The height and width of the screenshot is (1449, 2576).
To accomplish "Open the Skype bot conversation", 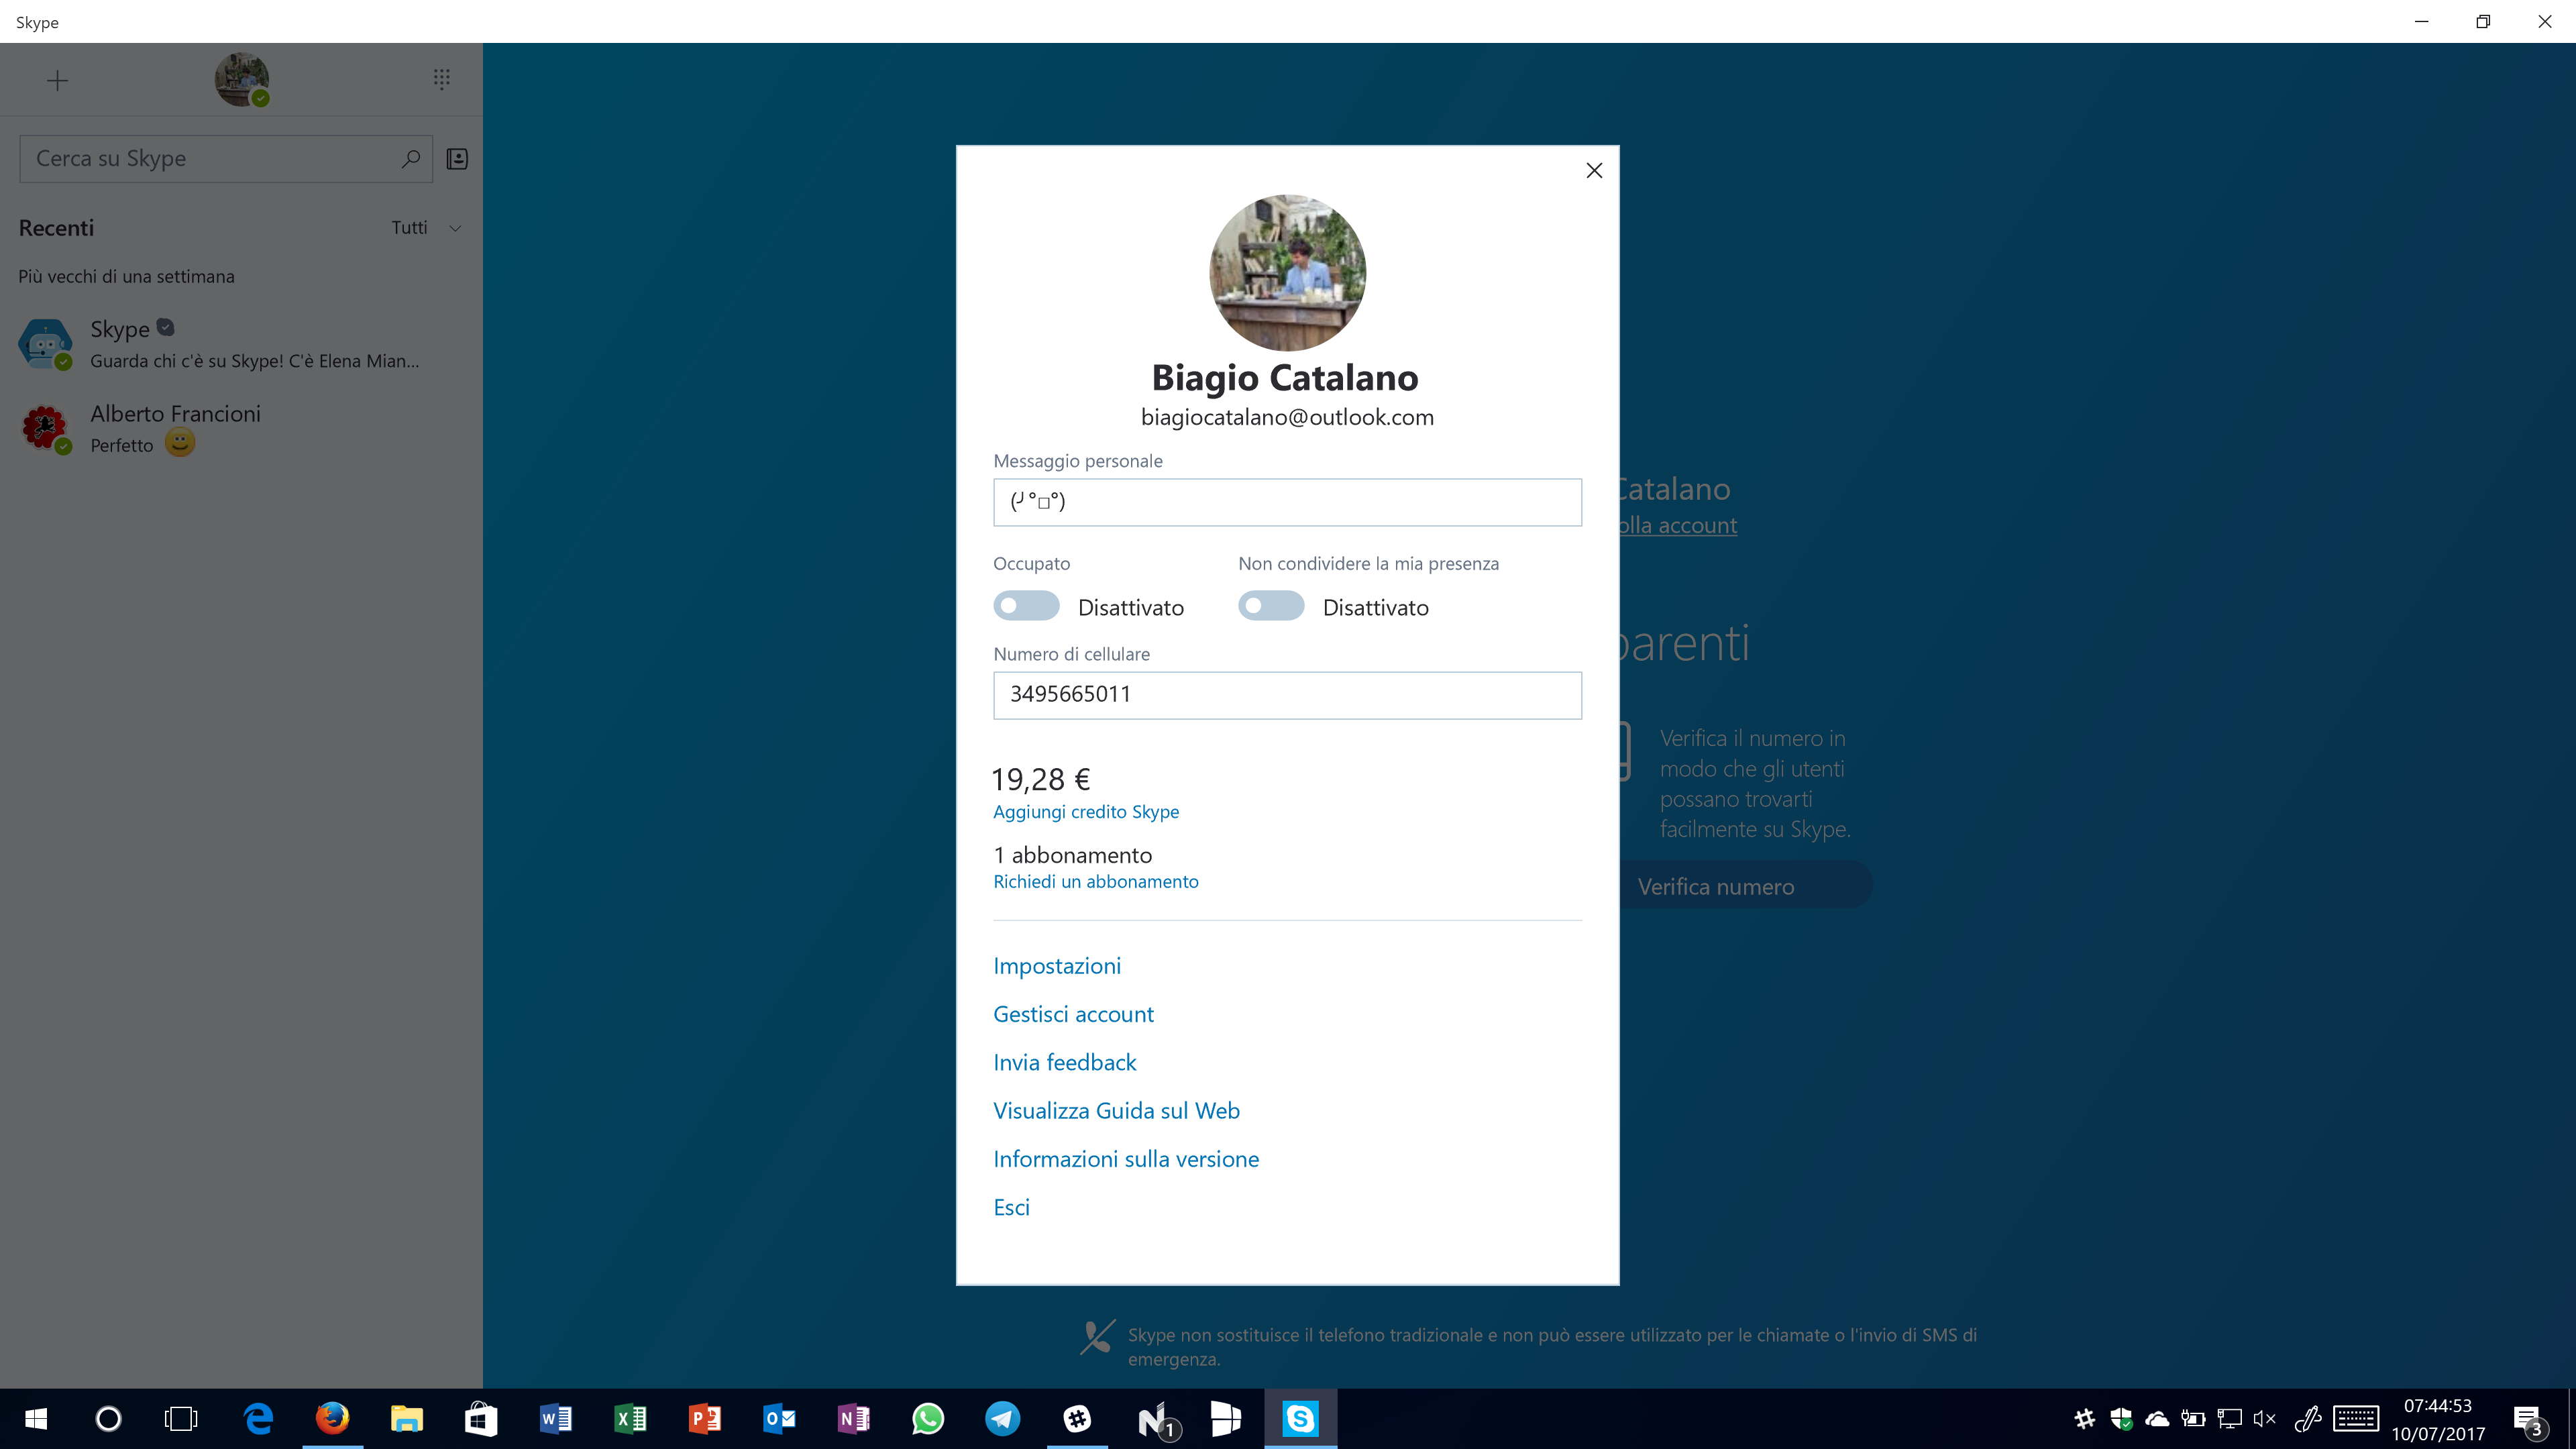I will [241, 344].
